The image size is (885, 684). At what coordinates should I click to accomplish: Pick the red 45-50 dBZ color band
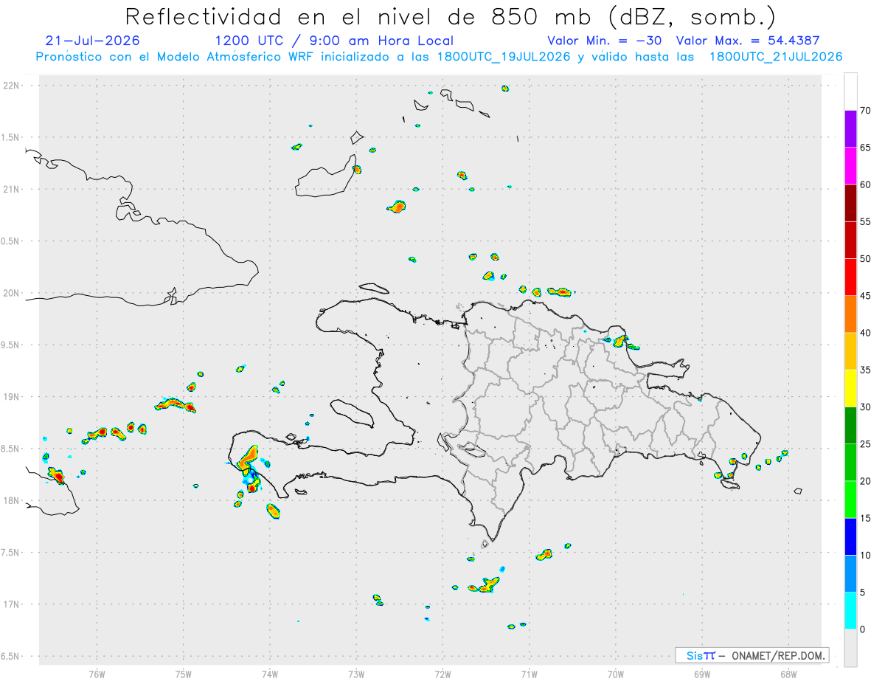tap(850, 277)
